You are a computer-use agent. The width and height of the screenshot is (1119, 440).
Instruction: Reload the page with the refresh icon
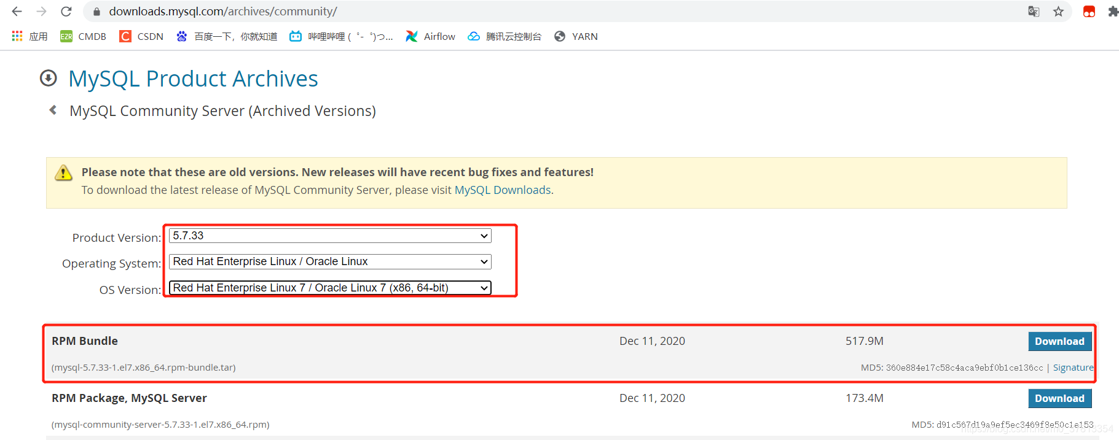click(66, 12)
